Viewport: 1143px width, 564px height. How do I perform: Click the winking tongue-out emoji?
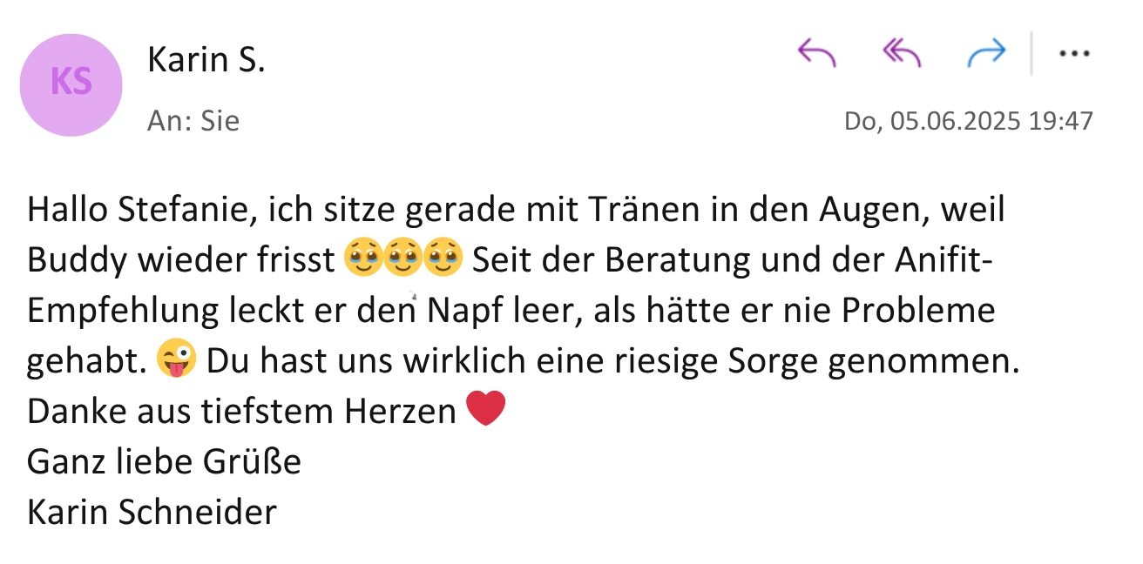pyautogui.click(x=177, y=360)
